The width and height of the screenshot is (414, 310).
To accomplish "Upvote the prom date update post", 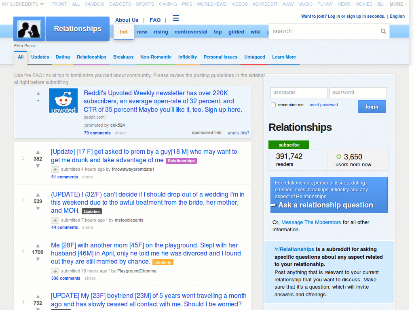I will [x=38, y=152].
